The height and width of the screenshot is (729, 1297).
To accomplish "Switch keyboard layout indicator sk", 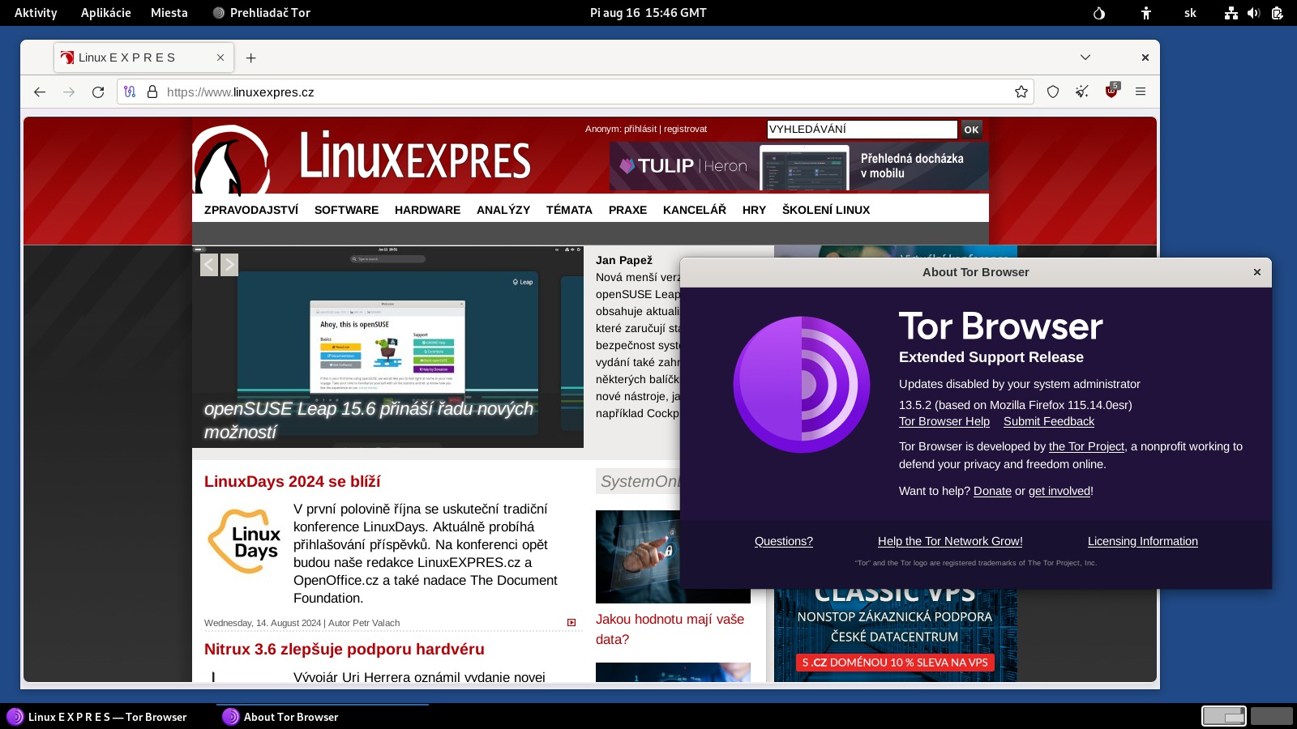I will (x=1190, y=13).
